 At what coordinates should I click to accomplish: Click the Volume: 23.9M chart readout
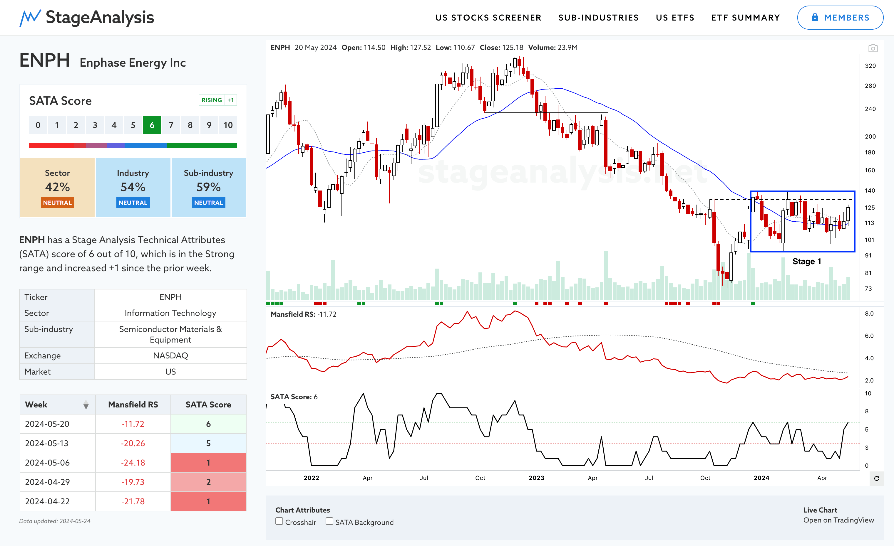click(x=553, y=48)
